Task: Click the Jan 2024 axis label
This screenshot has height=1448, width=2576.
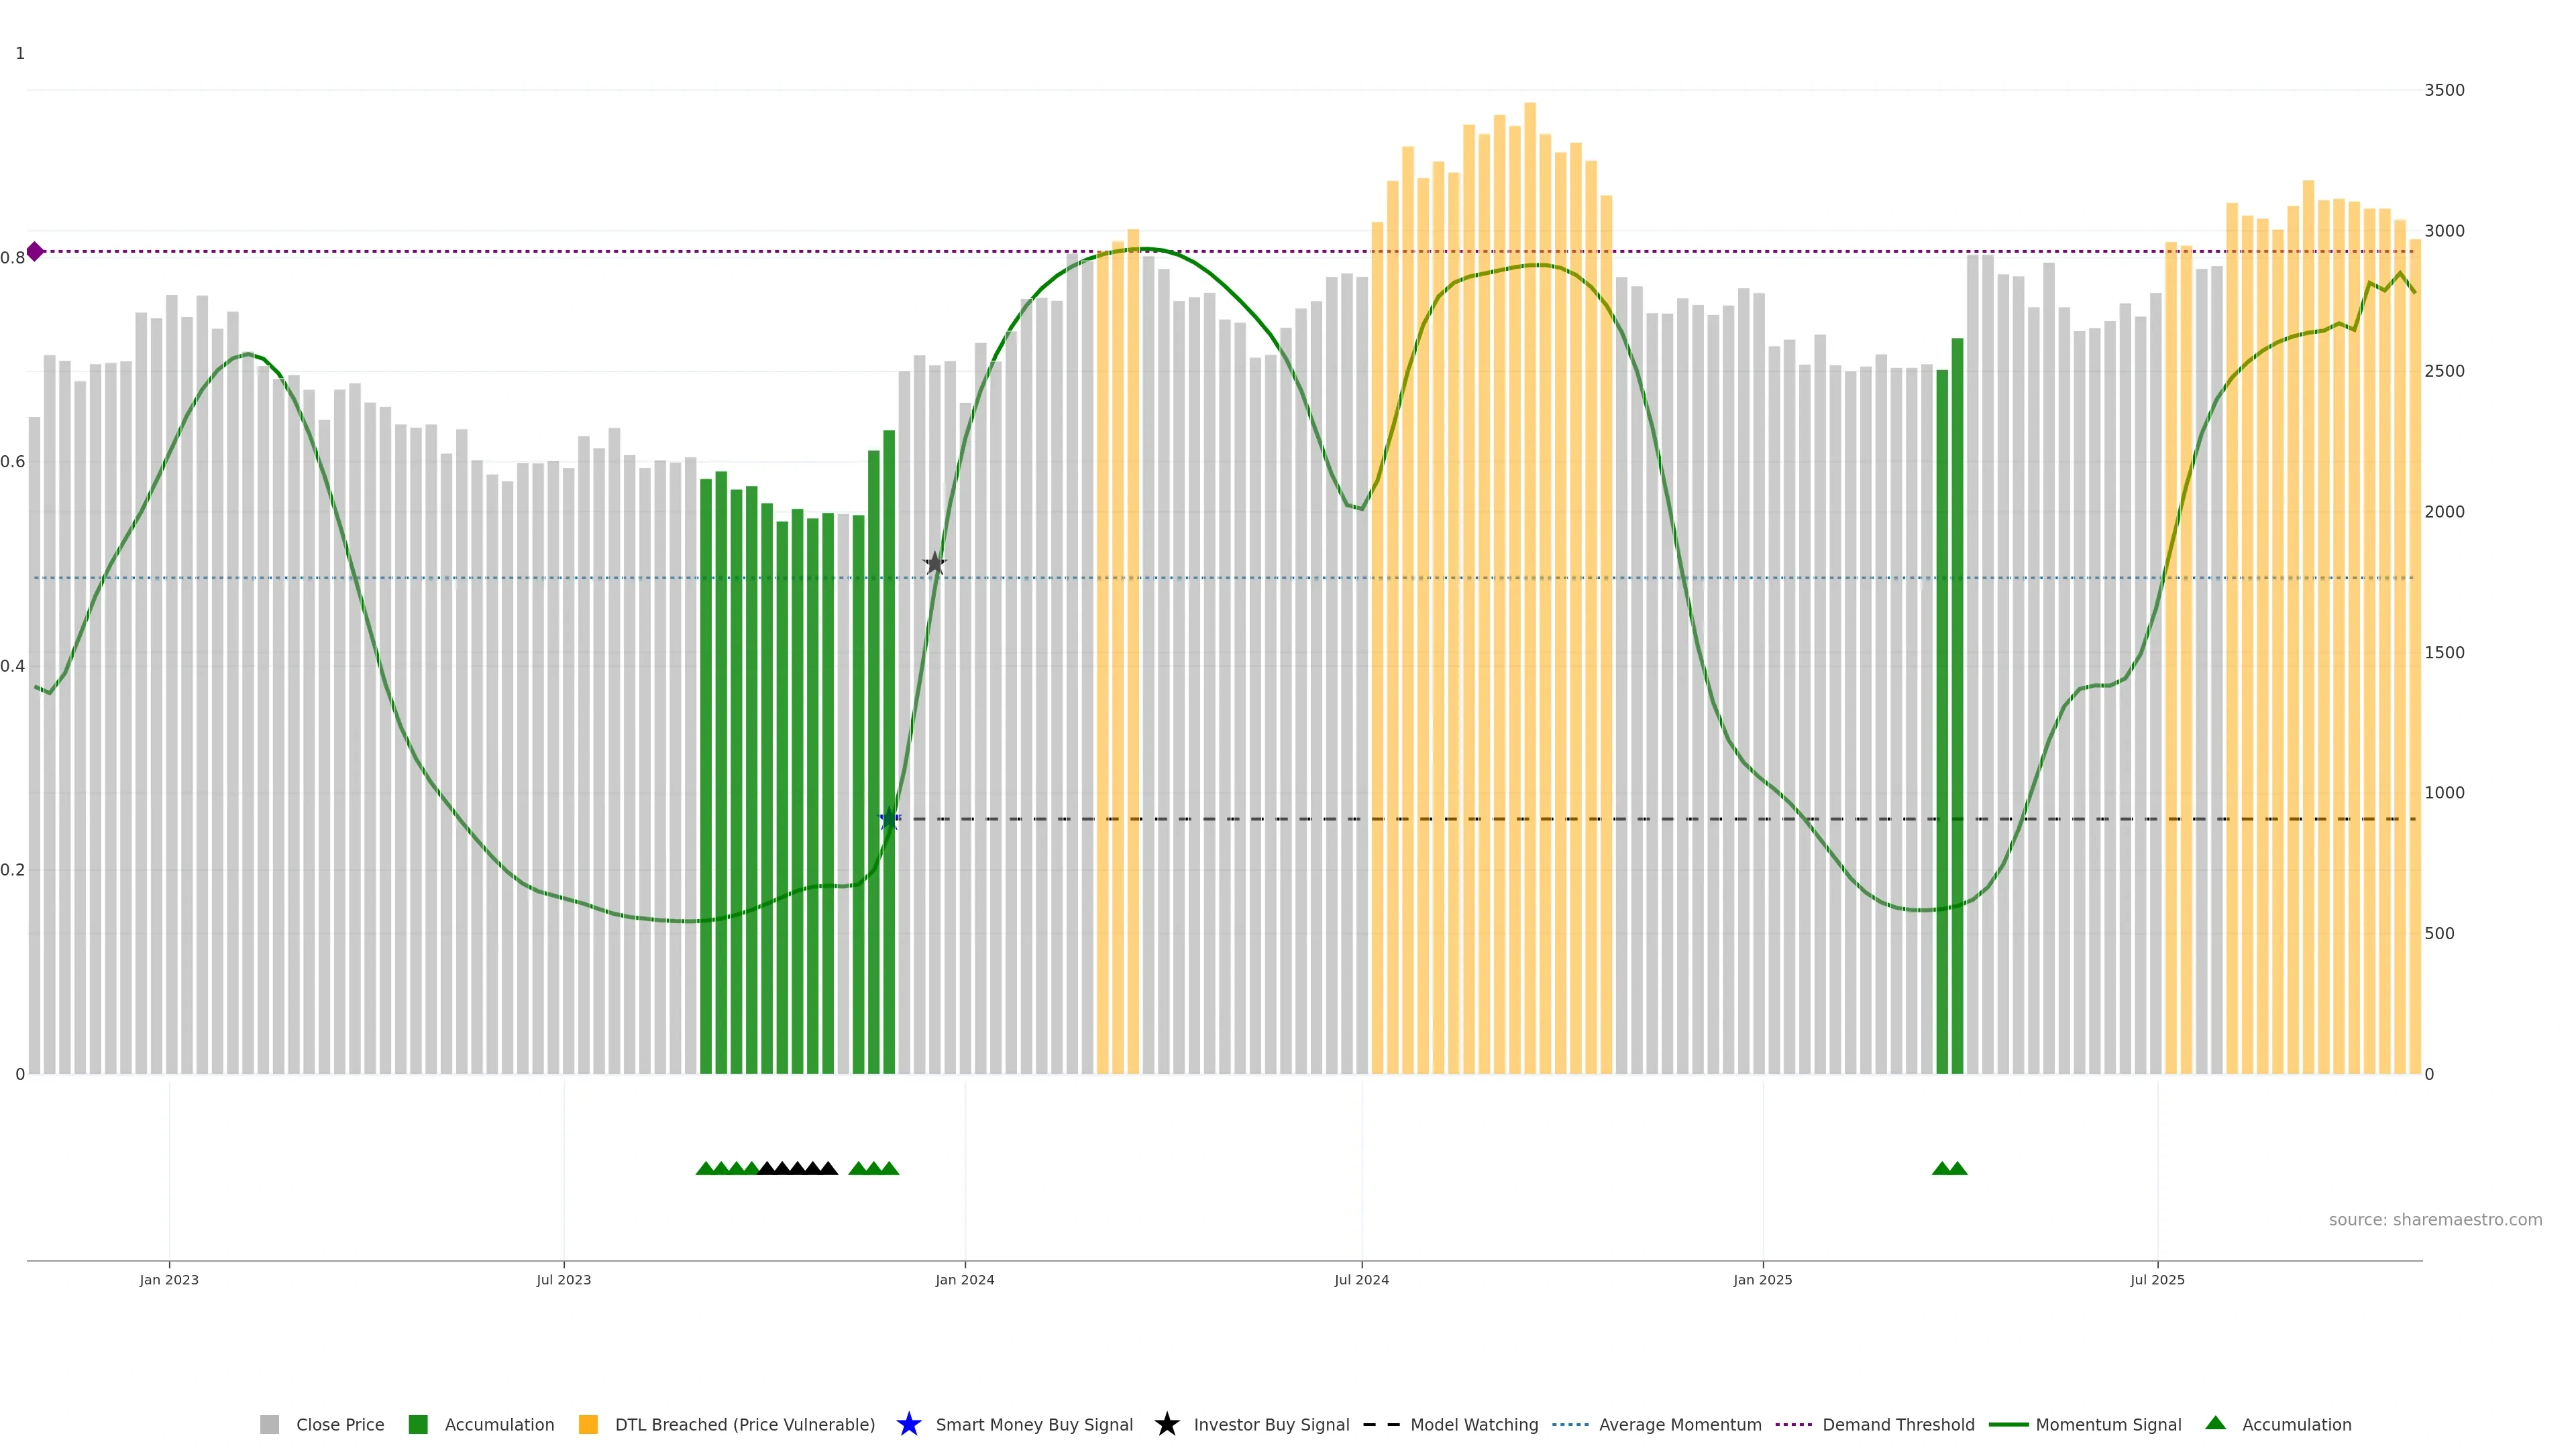Action: tap(964, 1280)
